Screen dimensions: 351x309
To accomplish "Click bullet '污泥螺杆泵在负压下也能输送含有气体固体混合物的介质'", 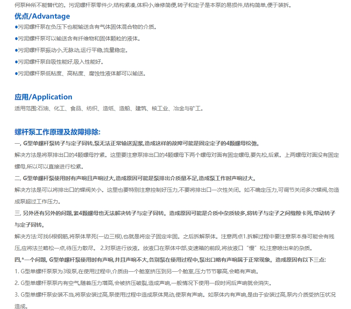I will 86,27.
